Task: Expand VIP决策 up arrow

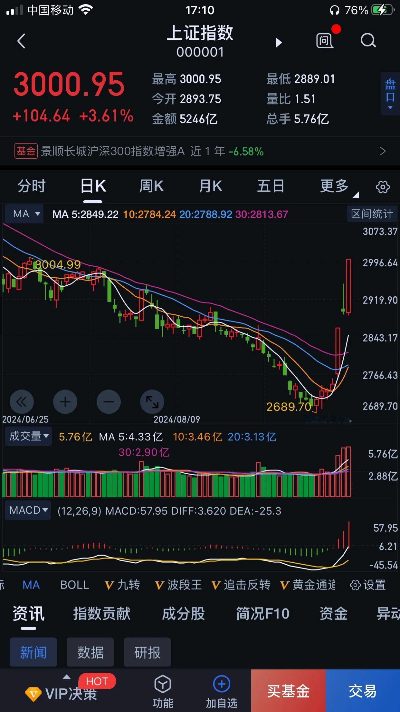Action: [66, 677]
